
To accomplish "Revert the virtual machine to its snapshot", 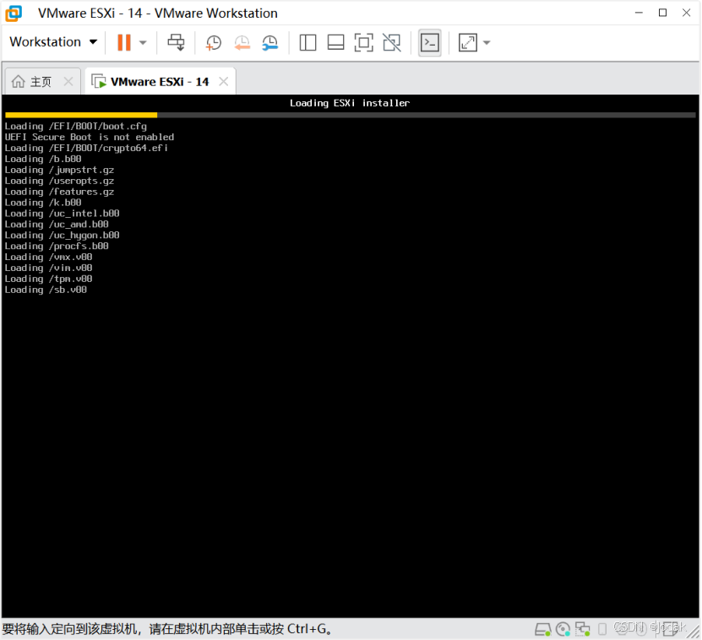I will 242,43.
